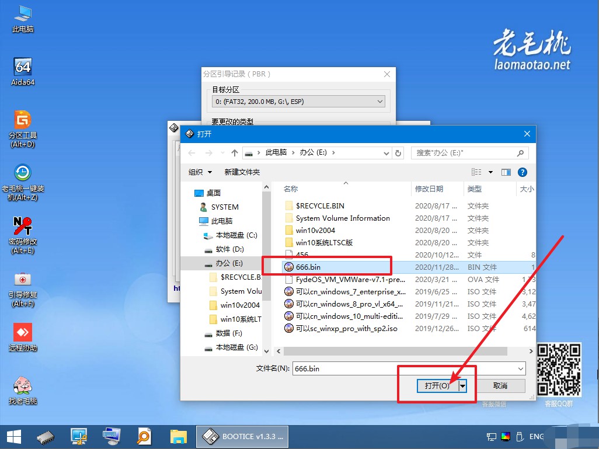The width and height of the screenshot is (599, 449).
Task: Click the memory chip icon in the taskbar
Action: coord(46,437)
